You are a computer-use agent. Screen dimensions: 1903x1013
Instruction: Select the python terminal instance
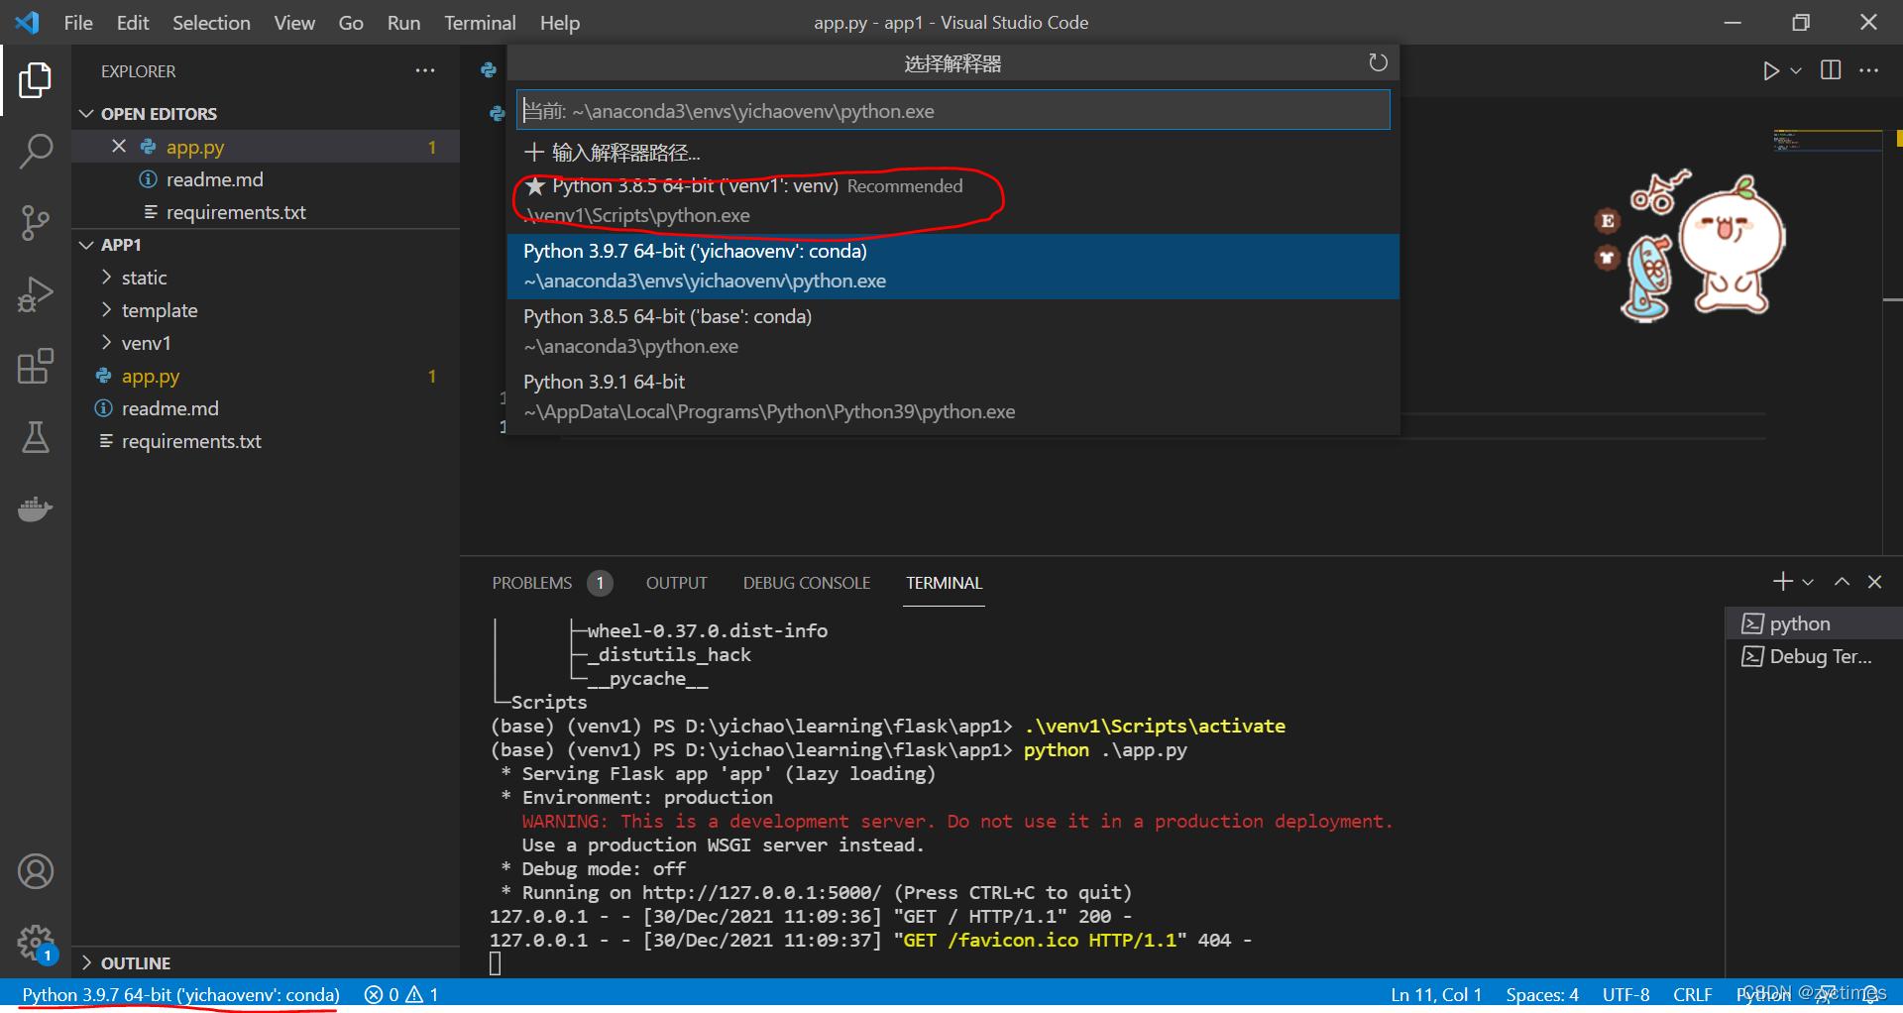pyautogui.click(x=1814, y=623)
